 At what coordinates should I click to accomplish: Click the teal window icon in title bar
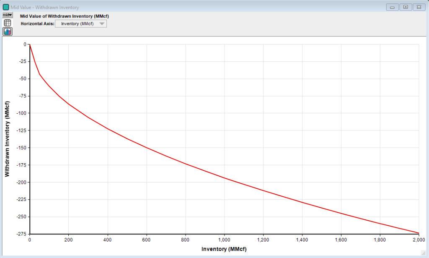click(6, 7)
